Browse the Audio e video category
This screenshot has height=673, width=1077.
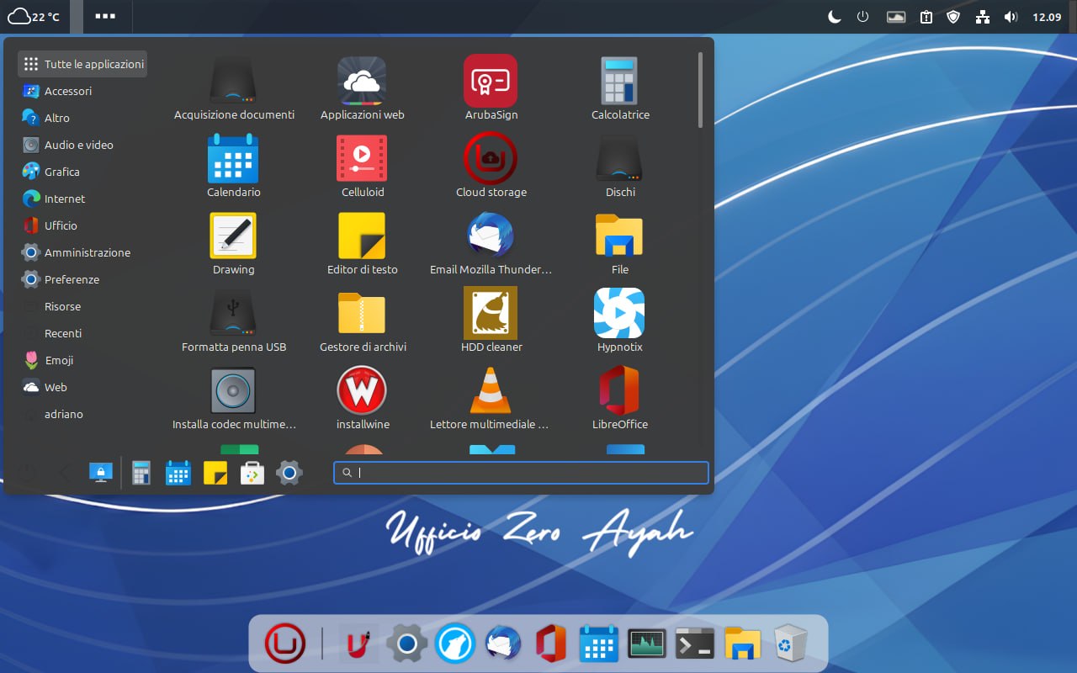pos(82,145)
